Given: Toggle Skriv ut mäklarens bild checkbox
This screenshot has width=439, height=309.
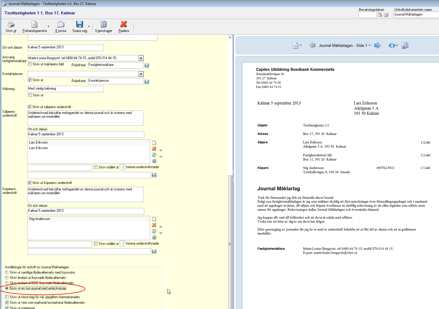Looking at the screenshot, I should click(30, 64).
